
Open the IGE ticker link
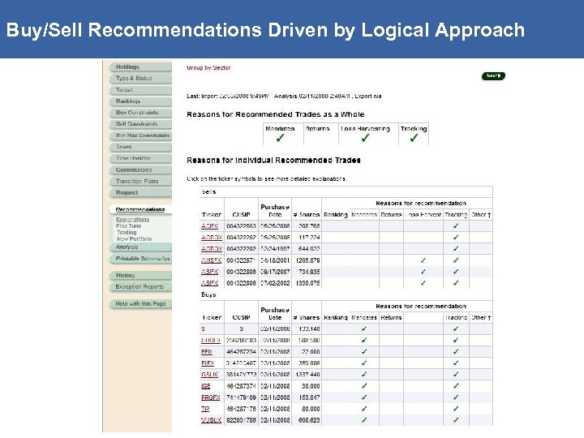coord(205,386)
